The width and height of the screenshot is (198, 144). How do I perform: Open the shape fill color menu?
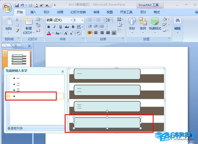[166, 19]
